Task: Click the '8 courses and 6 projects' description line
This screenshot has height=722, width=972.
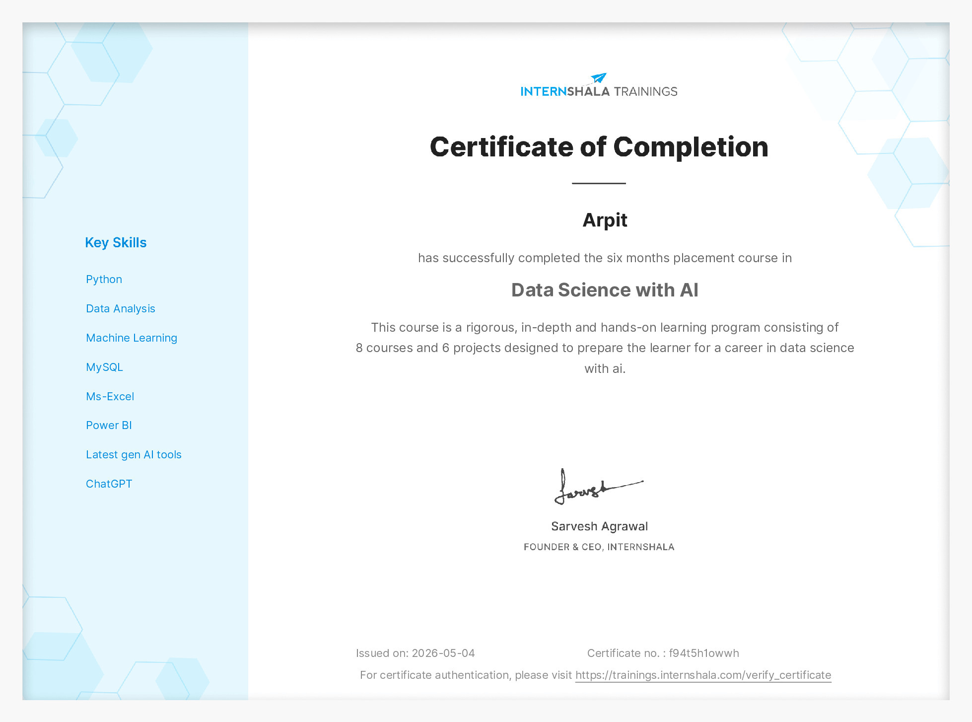Action: click(x=605, y=348)
